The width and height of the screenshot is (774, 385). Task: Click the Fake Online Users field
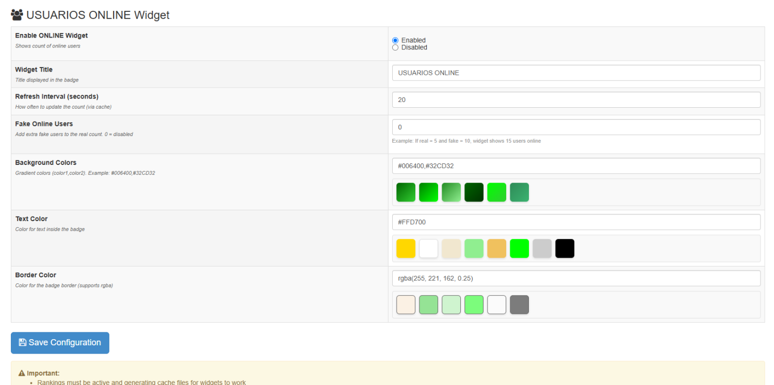576,127
